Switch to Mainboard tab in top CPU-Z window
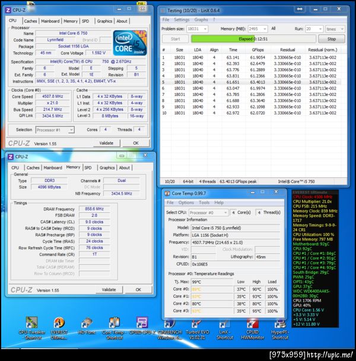The image size is (356, 361). point(50,21)
